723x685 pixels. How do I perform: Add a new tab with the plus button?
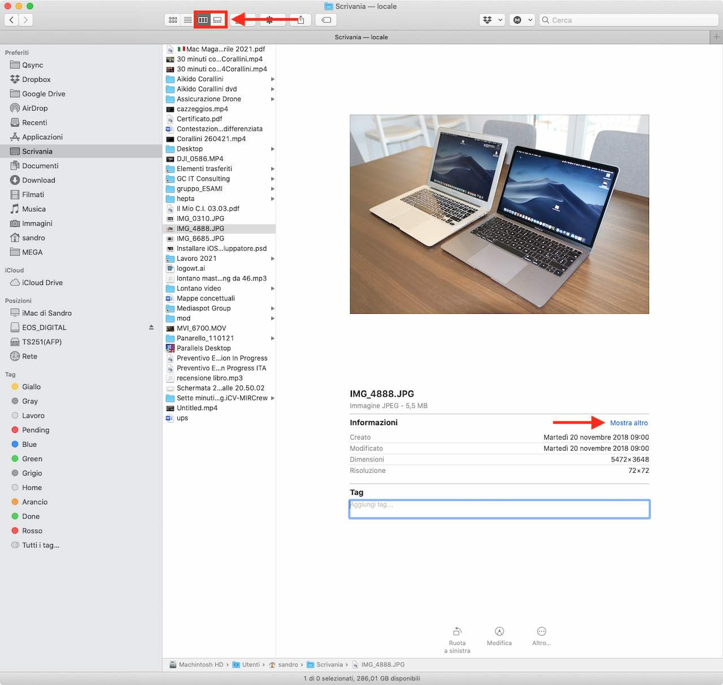716,37
